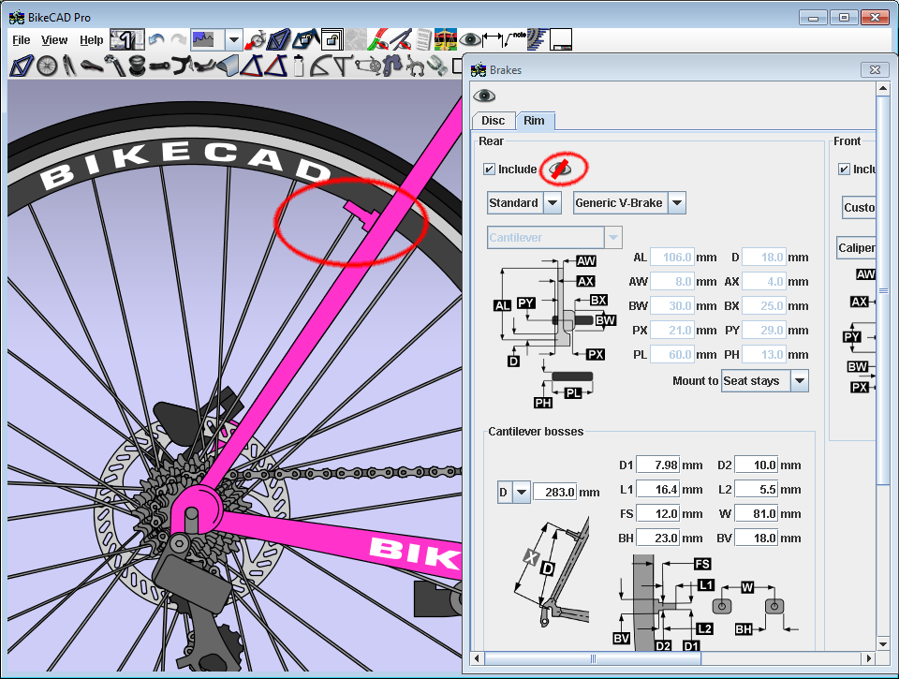This screenshot has height=679, width=899.
Task: Open the Help menu
Action: [92, 40]
